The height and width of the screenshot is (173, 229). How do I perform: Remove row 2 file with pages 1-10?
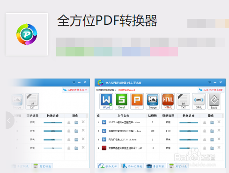219,130
